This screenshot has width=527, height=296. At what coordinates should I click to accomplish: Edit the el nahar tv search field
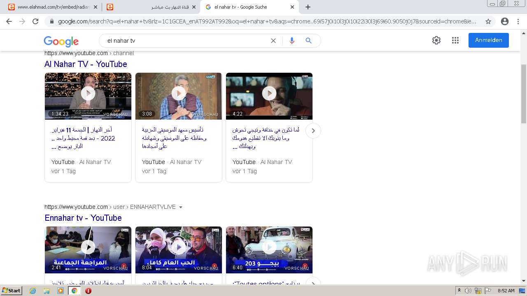(185, 41)
